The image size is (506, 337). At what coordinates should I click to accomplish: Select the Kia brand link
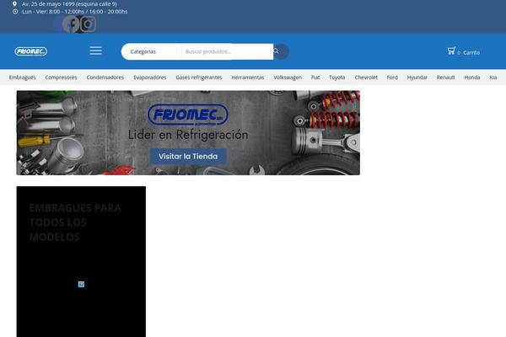click(493, 78)
